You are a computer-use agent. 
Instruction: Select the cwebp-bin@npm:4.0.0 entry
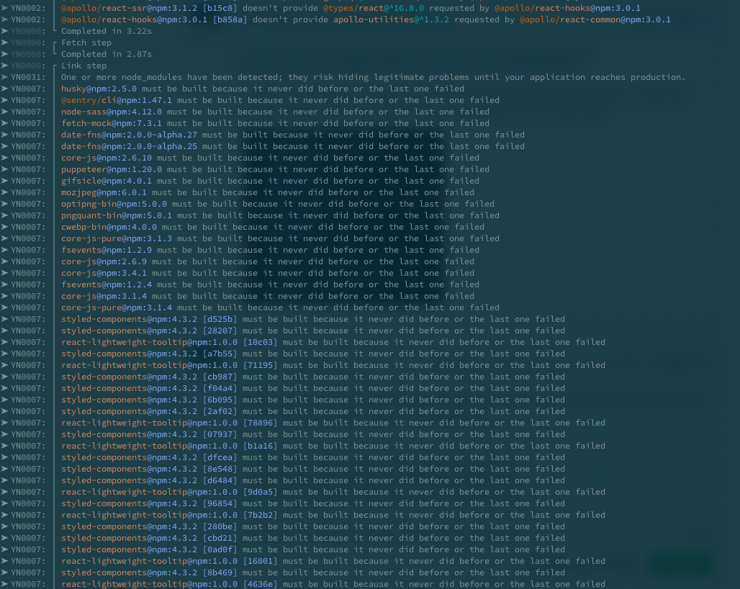pyautogui.click(x=109, y=227)
